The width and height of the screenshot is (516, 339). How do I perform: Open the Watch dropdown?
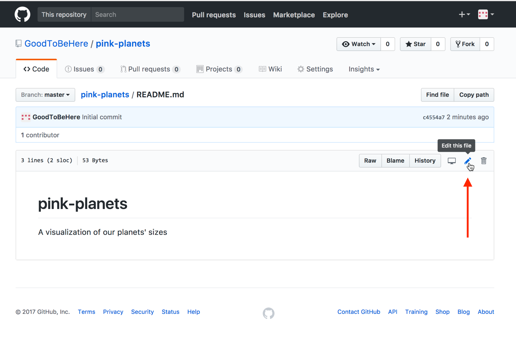pos(359,44)
